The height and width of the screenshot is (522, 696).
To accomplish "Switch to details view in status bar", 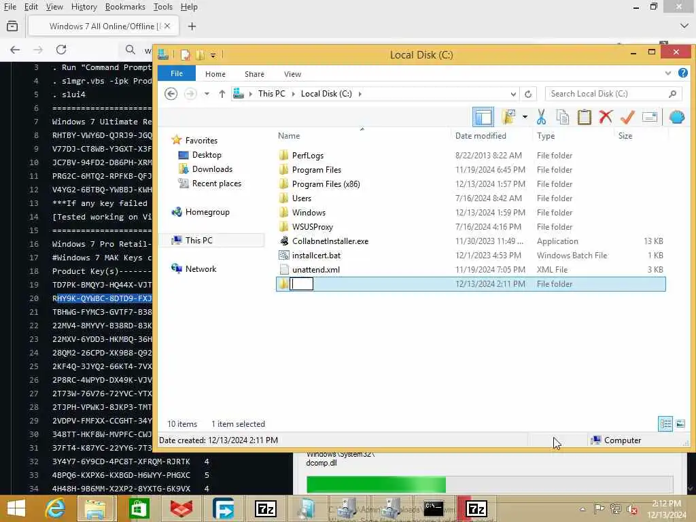I will pyautogui.click(x=665, y=424).
